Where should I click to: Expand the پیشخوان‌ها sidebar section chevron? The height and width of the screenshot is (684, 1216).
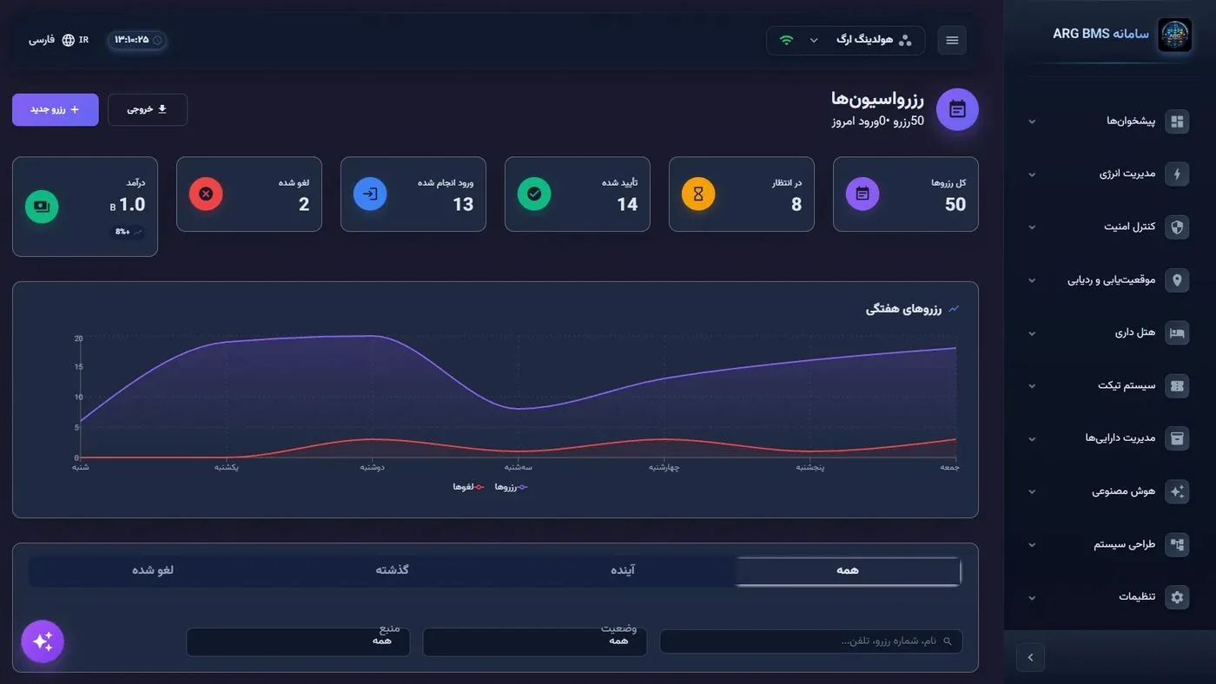pyautogui.click(x=1032, y=122)
